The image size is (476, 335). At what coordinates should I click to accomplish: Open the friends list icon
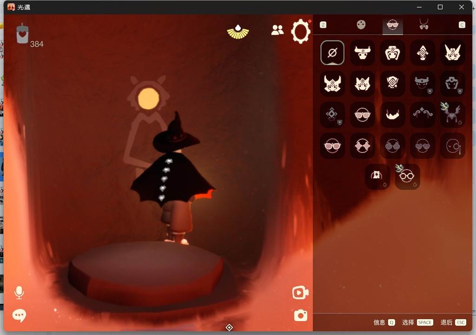pos(277,30)
